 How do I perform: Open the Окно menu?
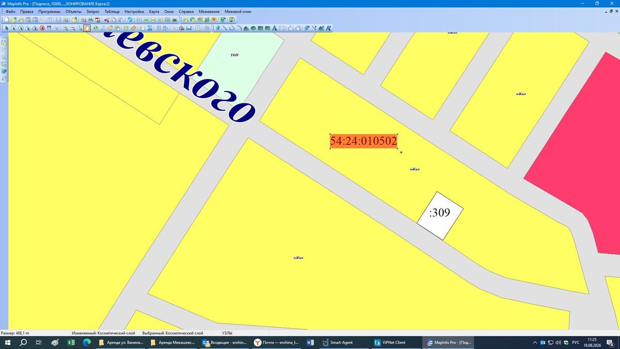coord(169,11)
